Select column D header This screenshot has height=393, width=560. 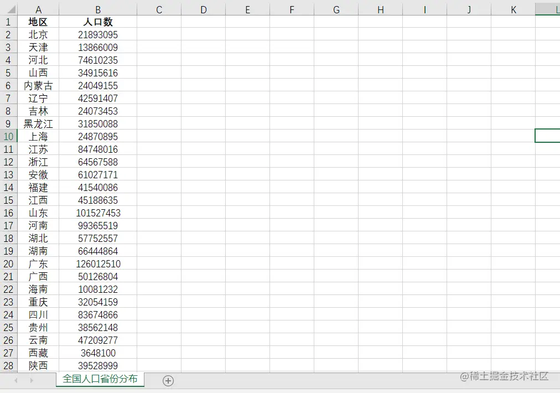pyautogui.click(x=204, y=9)
